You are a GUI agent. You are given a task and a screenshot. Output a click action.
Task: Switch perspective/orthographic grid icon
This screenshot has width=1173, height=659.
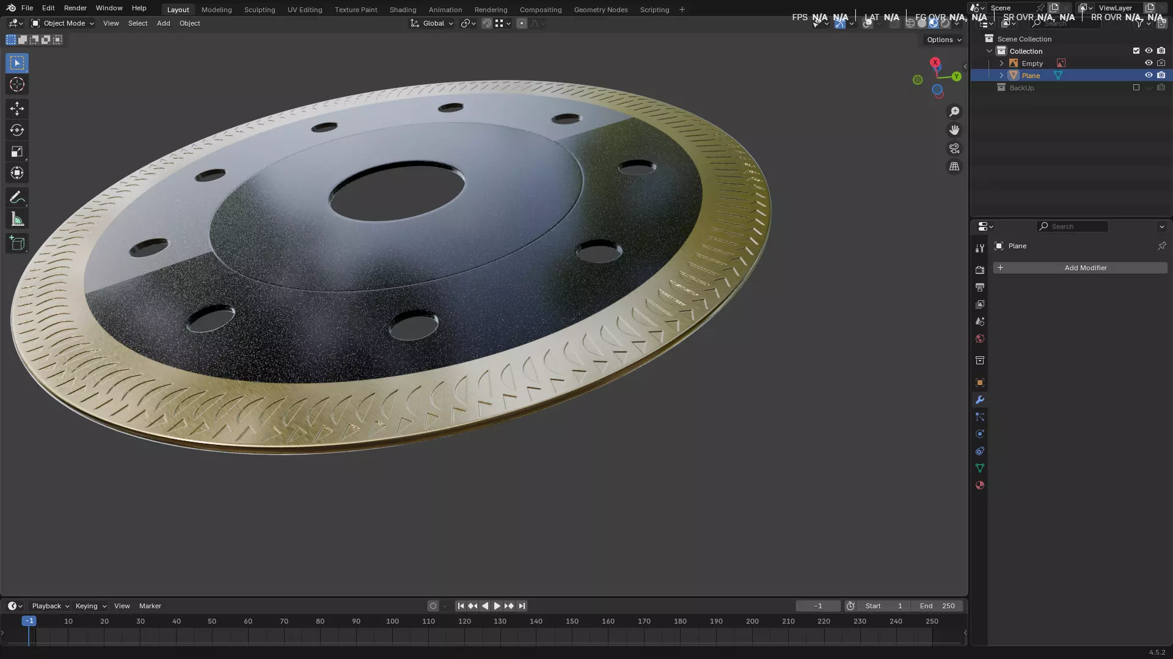(x=954, y=167)
